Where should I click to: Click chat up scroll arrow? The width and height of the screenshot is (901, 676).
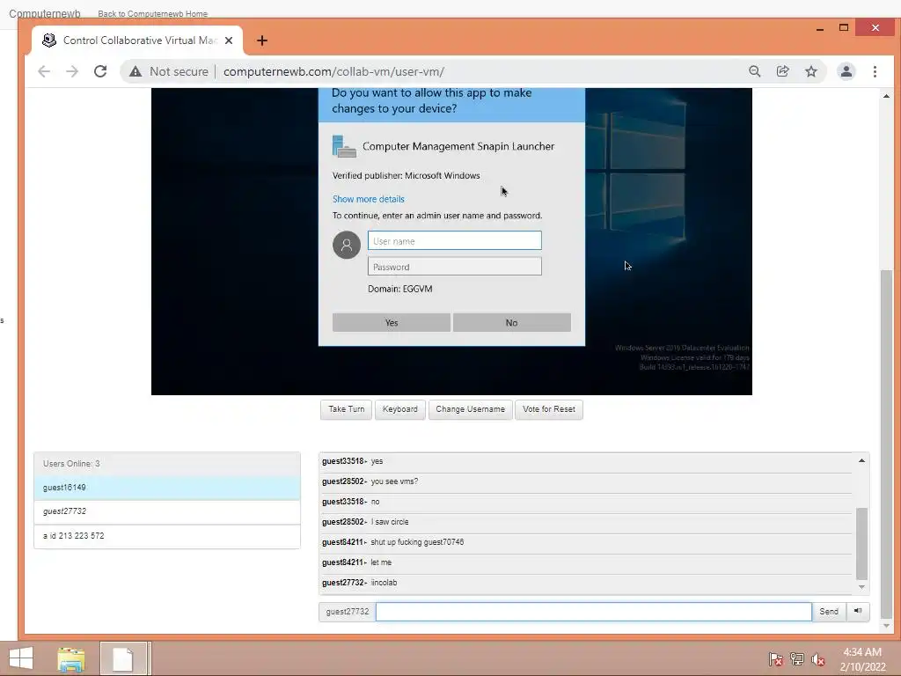[x=861, y=460]
